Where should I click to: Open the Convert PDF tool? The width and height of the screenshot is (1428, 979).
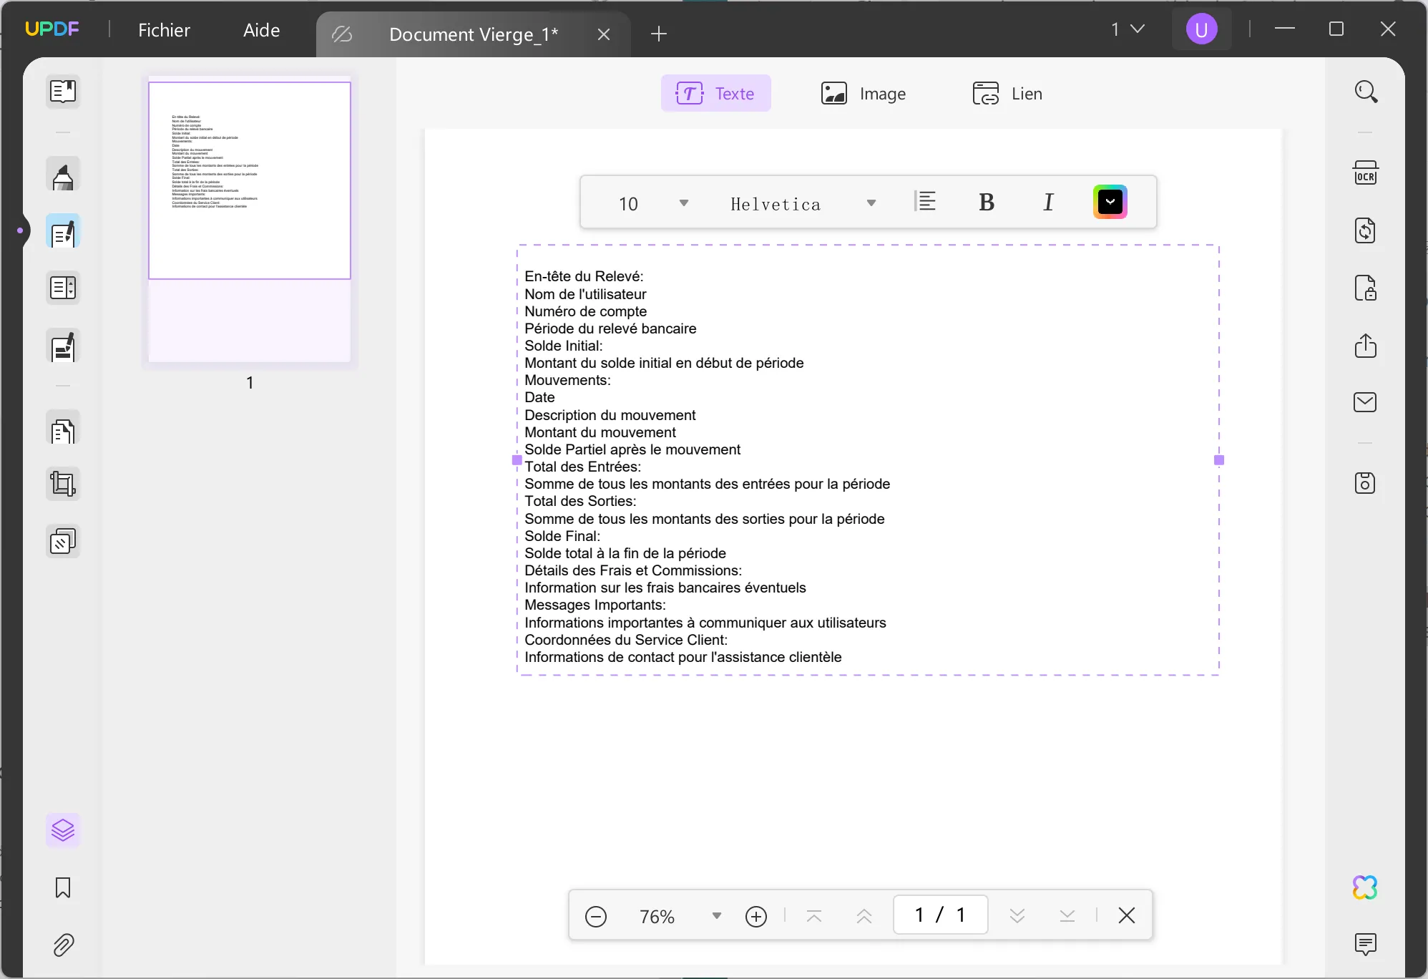(x=1366, y=231)
